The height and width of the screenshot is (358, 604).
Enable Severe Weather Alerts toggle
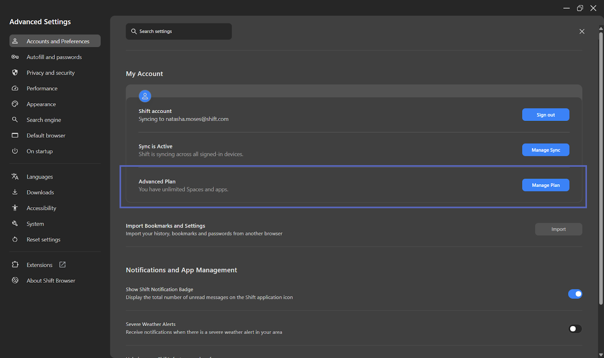(575, 329)
